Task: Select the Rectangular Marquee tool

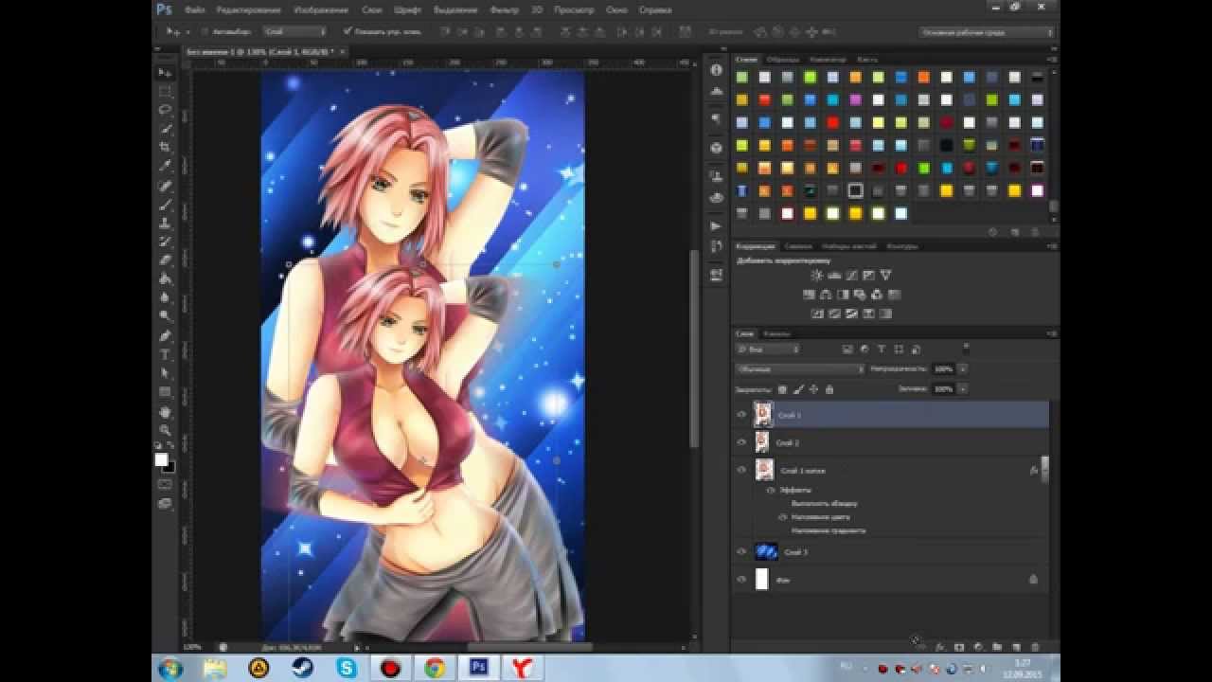Action: (165, 92)
